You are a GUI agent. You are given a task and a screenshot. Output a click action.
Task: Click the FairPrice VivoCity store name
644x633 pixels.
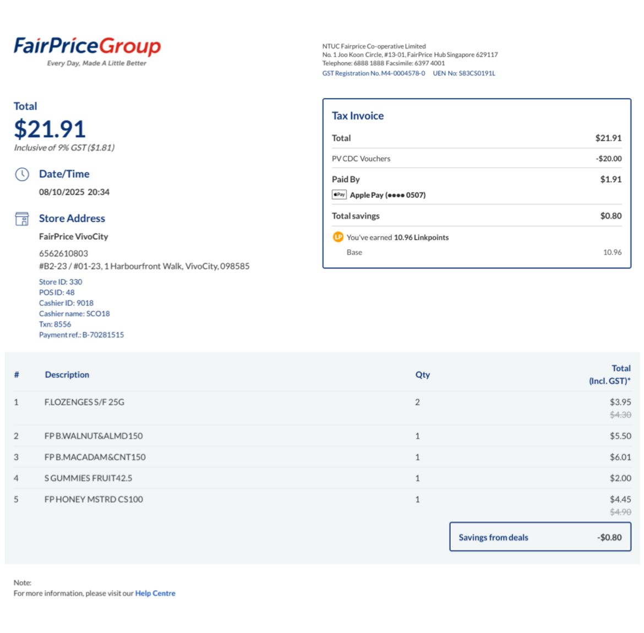pyautogui.click(x=74, y=236)
